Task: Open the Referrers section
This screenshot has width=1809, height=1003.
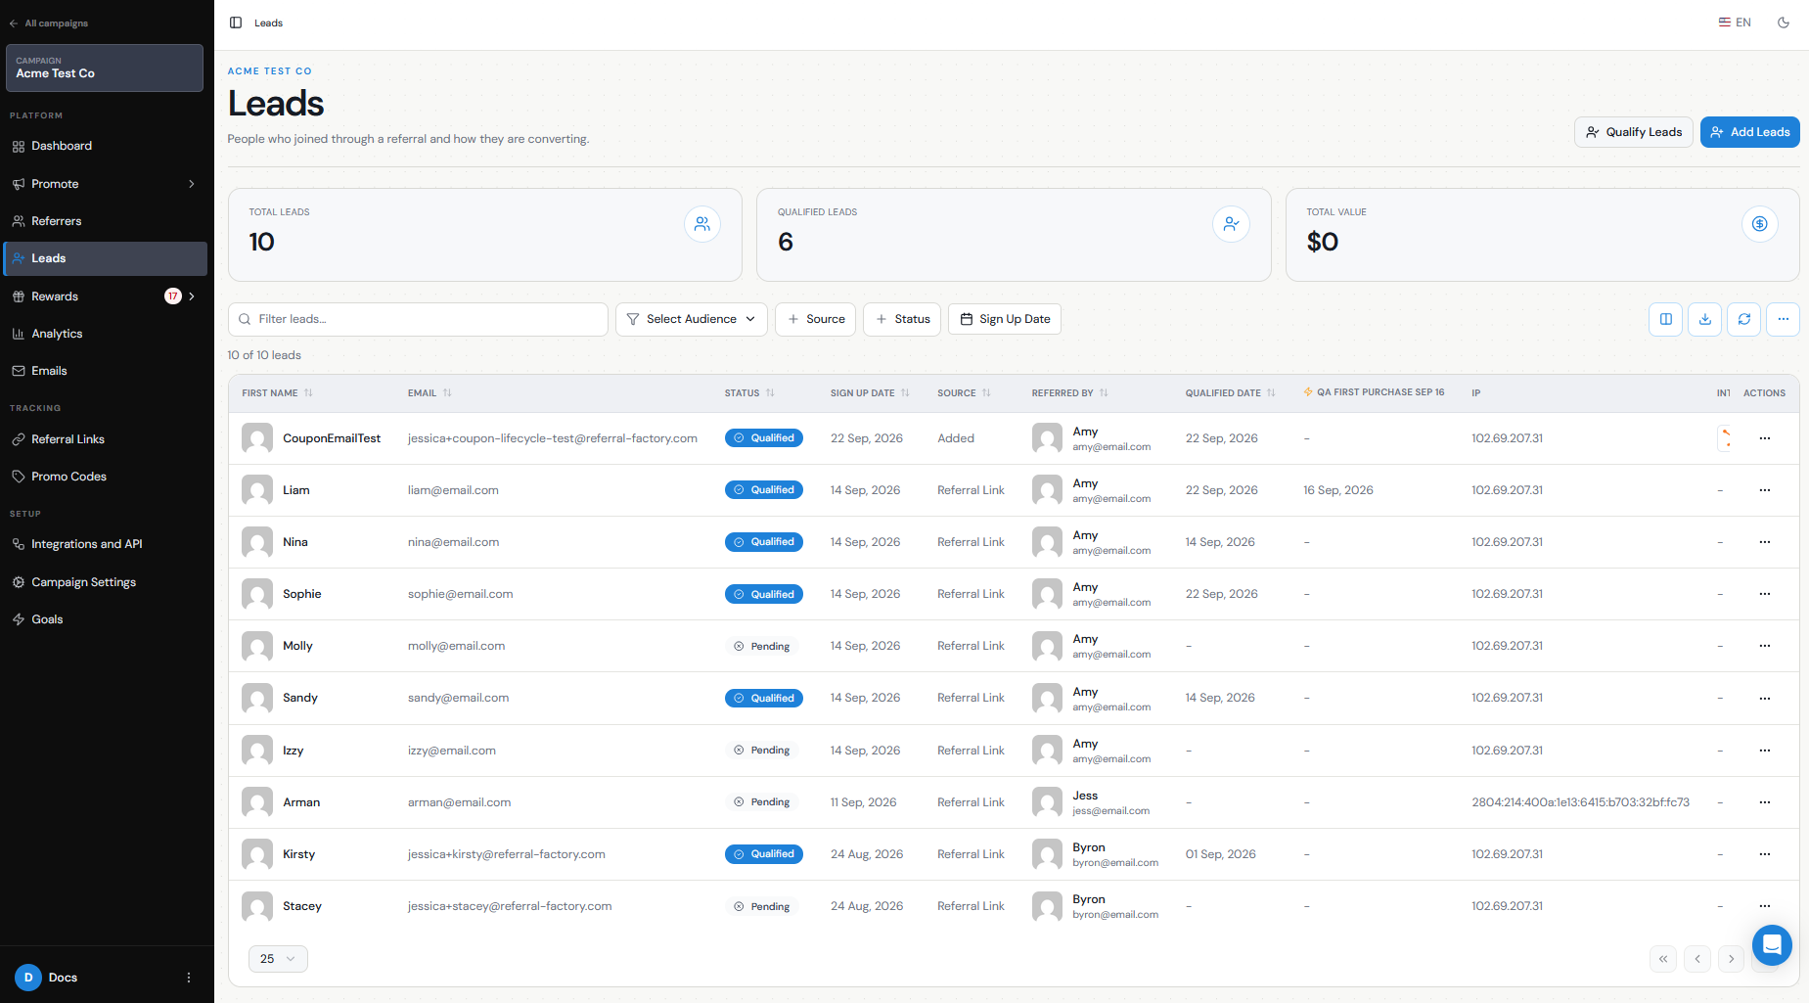Action: pos(106,221)
